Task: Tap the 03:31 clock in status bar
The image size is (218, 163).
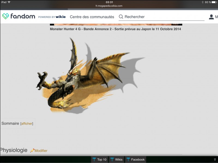Action: 109,2
